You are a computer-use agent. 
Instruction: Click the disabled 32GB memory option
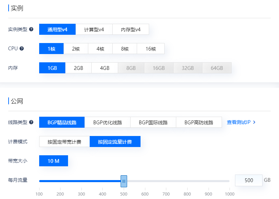pyautogui.click(x=188, y=68)
